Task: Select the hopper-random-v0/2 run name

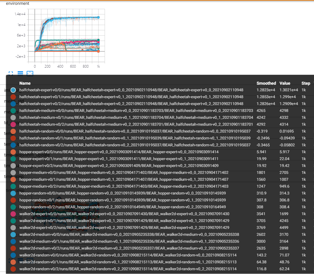Action: (122, 207)
